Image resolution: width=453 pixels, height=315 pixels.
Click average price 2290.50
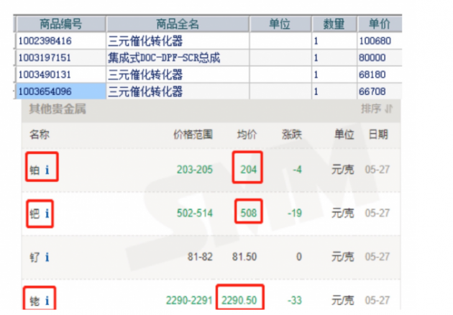(x=239, y=301)
